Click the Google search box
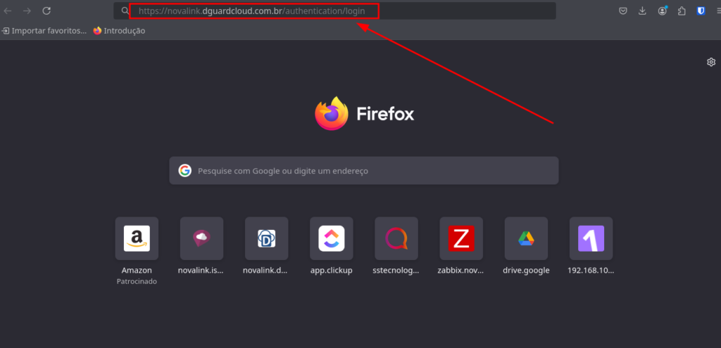 pos(364,171)
